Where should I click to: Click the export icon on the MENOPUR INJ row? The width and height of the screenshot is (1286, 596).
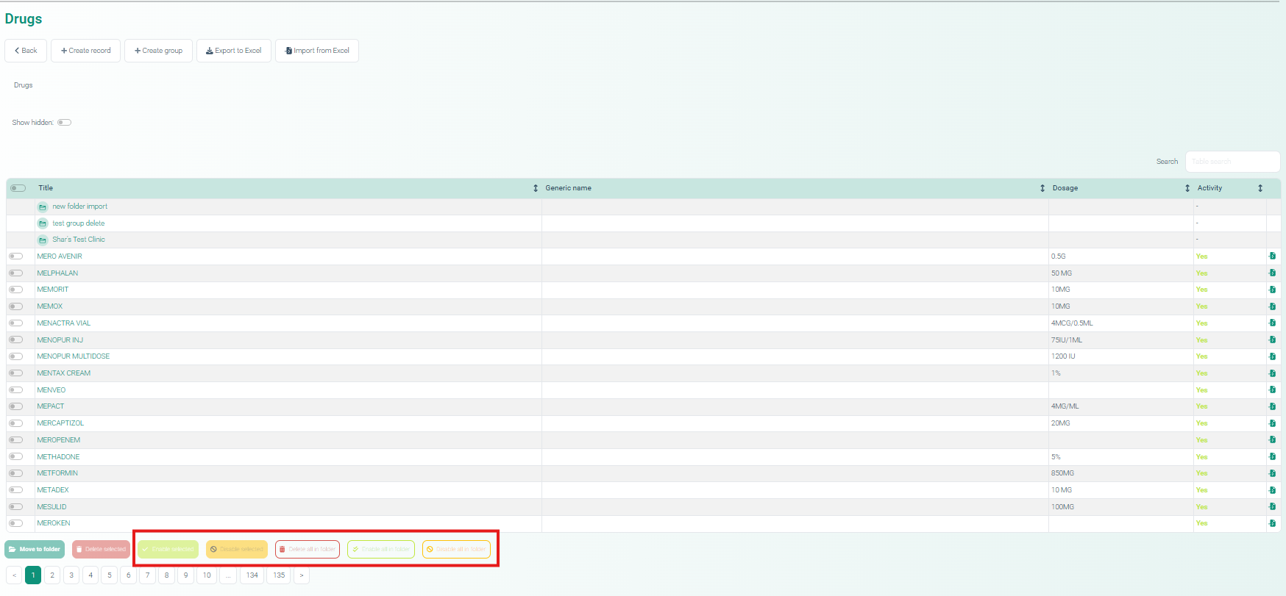[1272, 340]
